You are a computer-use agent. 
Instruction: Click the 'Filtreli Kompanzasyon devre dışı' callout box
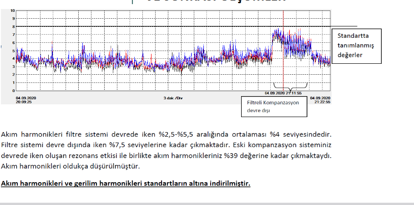274,106
